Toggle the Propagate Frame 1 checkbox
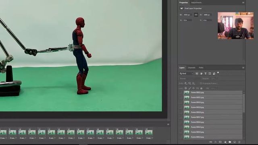 pos(201,83)
